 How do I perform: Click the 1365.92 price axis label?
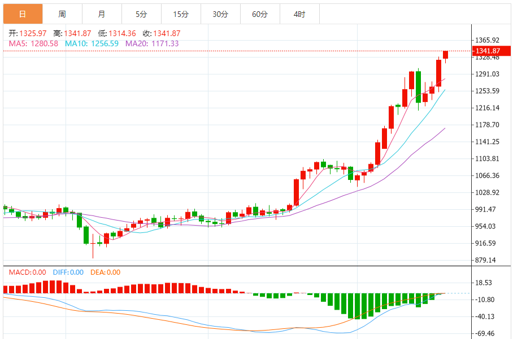487,40
